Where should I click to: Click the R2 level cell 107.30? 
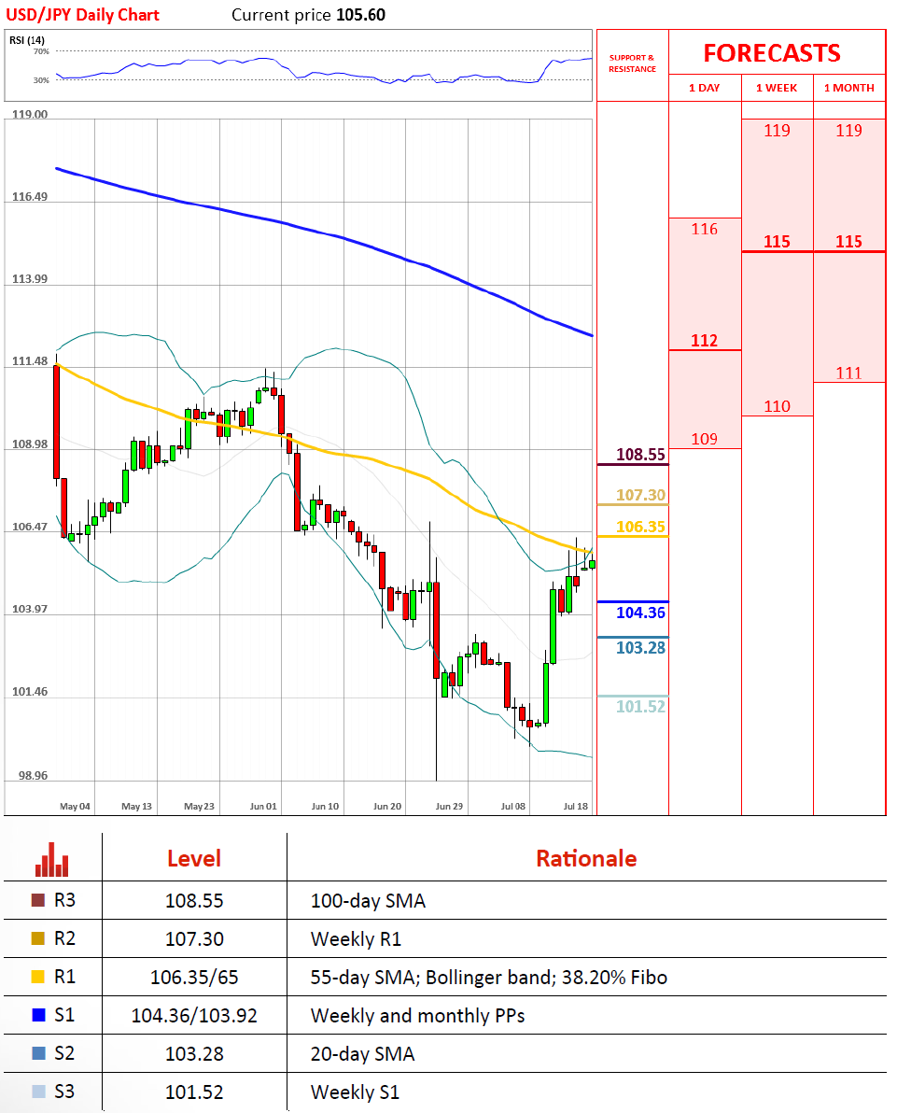(194, 939)
